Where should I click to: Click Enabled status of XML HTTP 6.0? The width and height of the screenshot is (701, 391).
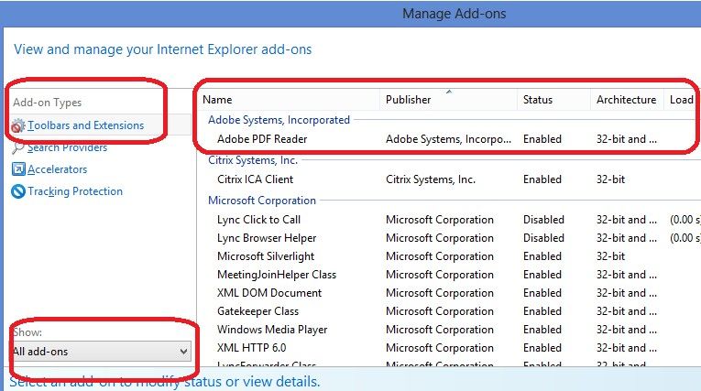click(542, 348)
